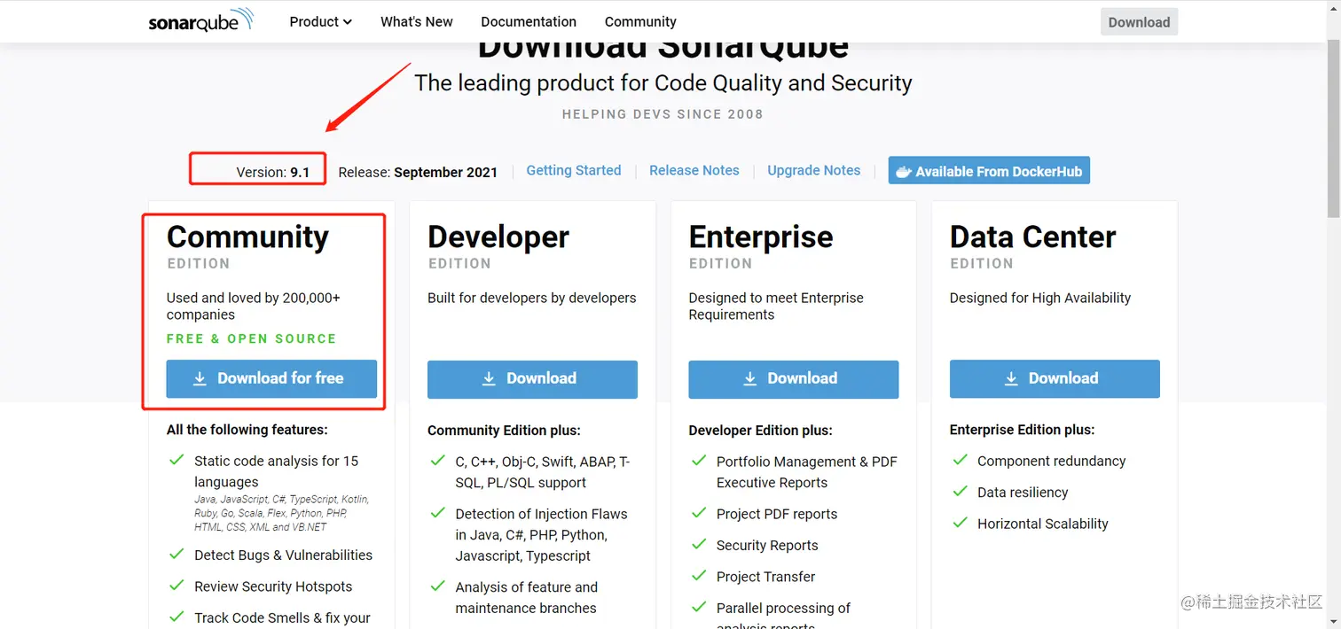
Task: Click the Enterprise edition heading
Action: (761, 237)
